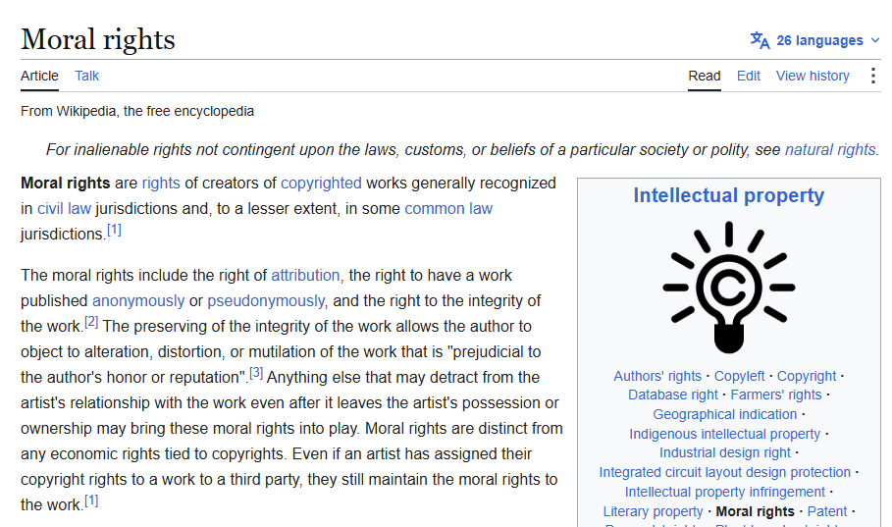Screen dimensions: 892x527
Task: Follow the civil law link
Action: [65, 209]
